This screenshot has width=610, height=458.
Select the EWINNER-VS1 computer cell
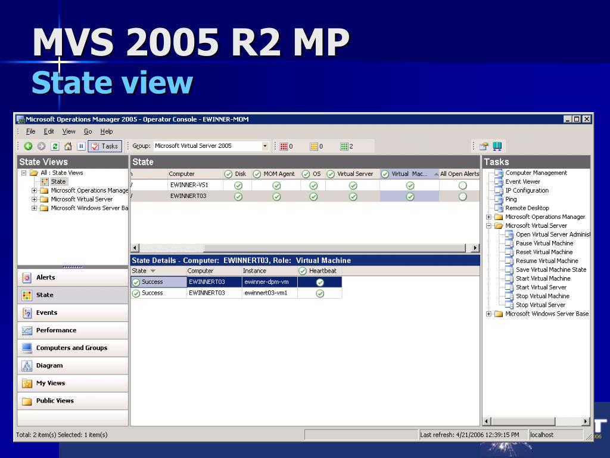195,185
